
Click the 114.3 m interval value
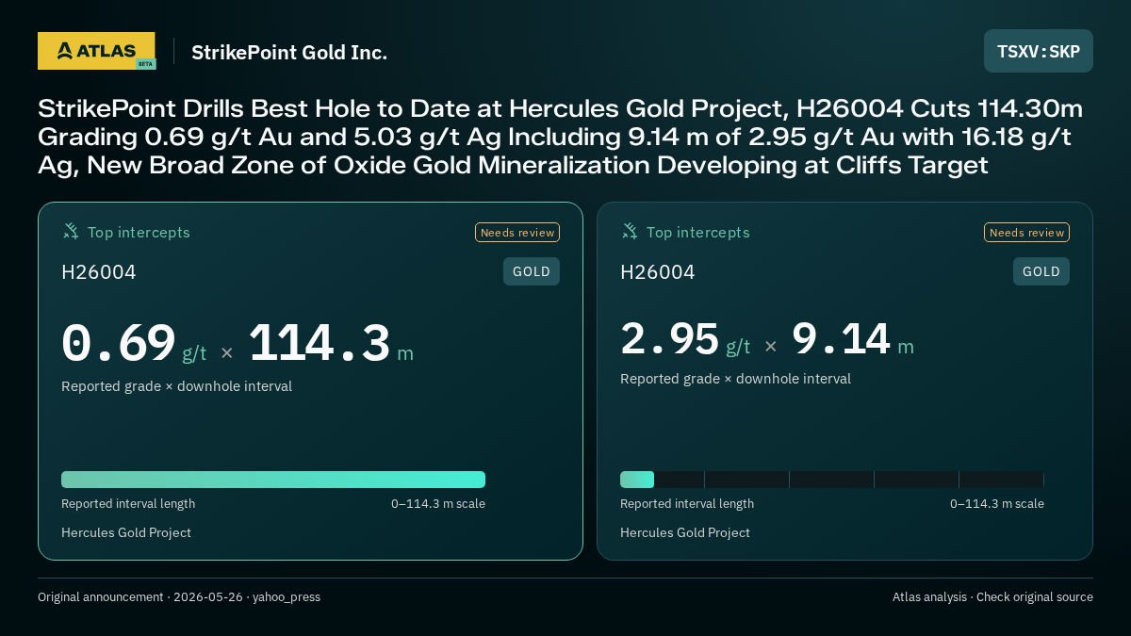point(331,344)
